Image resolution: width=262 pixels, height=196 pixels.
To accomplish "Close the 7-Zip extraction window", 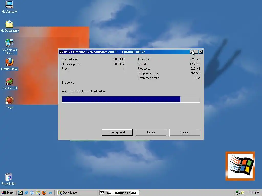I will tap(201, 52).
